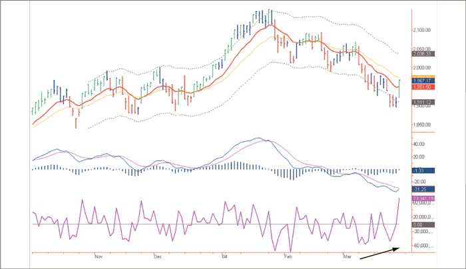Image resolution: width=466 pixels, height=269 pixels.
Task: Click the 04 year marker on the axis
Action: click(225, 256)
